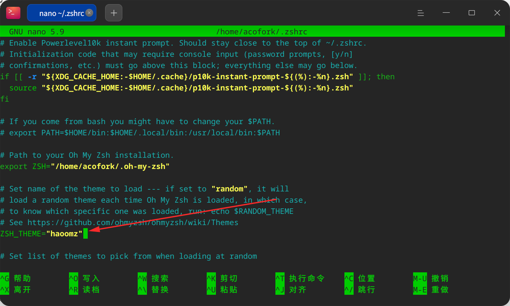Click the M-U 撤销 undo shortcut
510x306 pixels.
[431, 278]
